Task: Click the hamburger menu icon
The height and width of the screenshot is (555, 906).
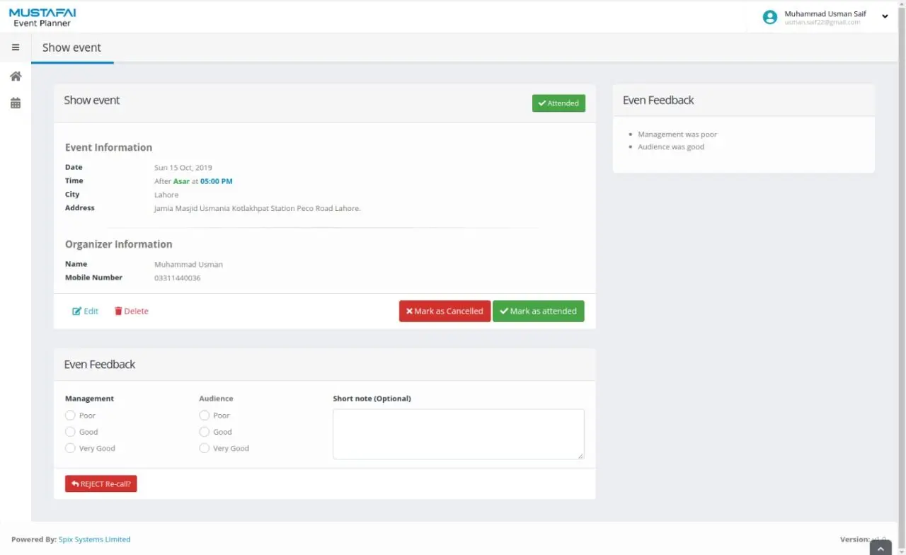Action: point(16,47)
